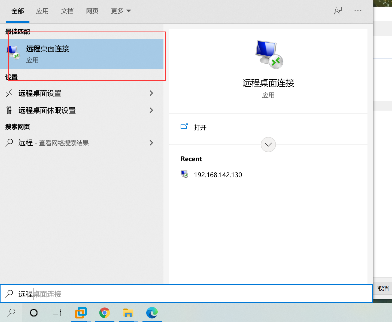Click the taskbar search magnifier icon
The image size is (392, 322).
(x=11, y=313)
